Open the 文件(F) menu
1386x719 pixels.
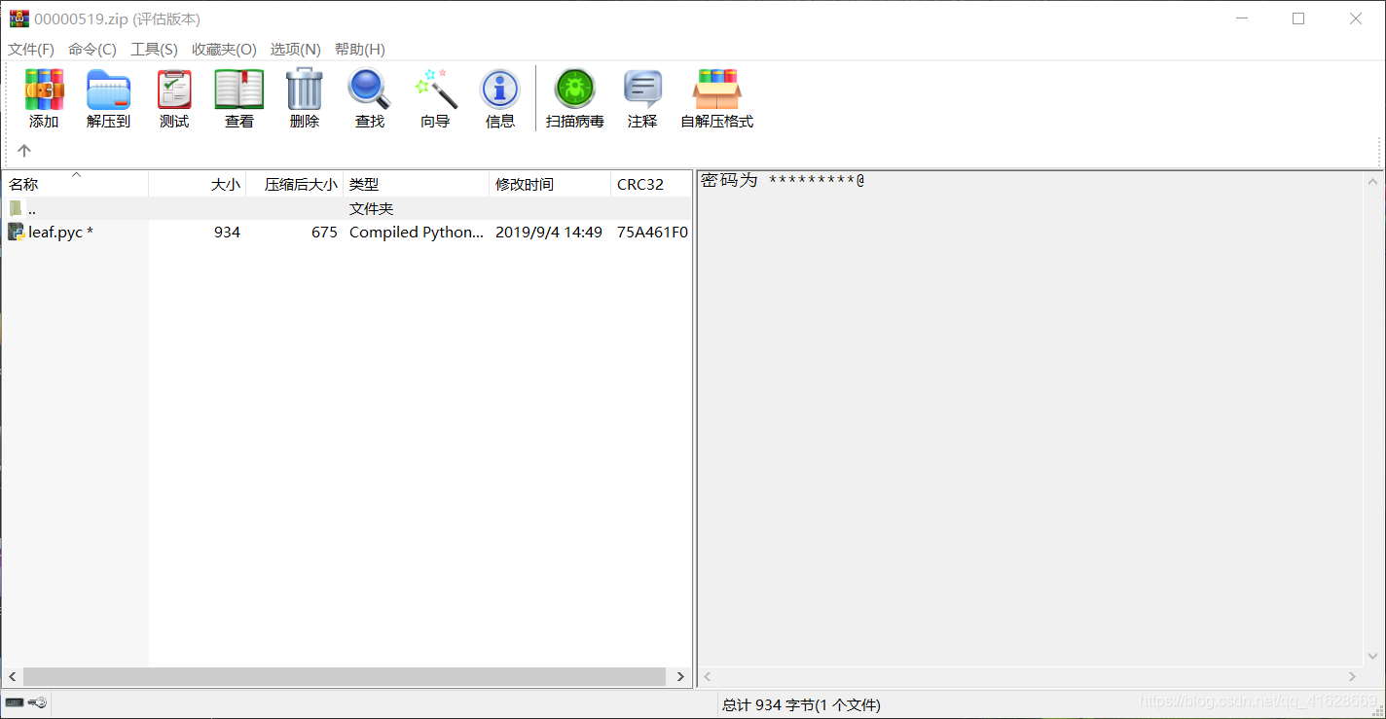(31, 50)
